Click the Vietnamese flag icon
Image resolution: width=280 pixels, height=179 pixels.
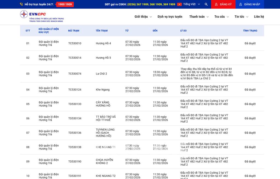point(179,4)
